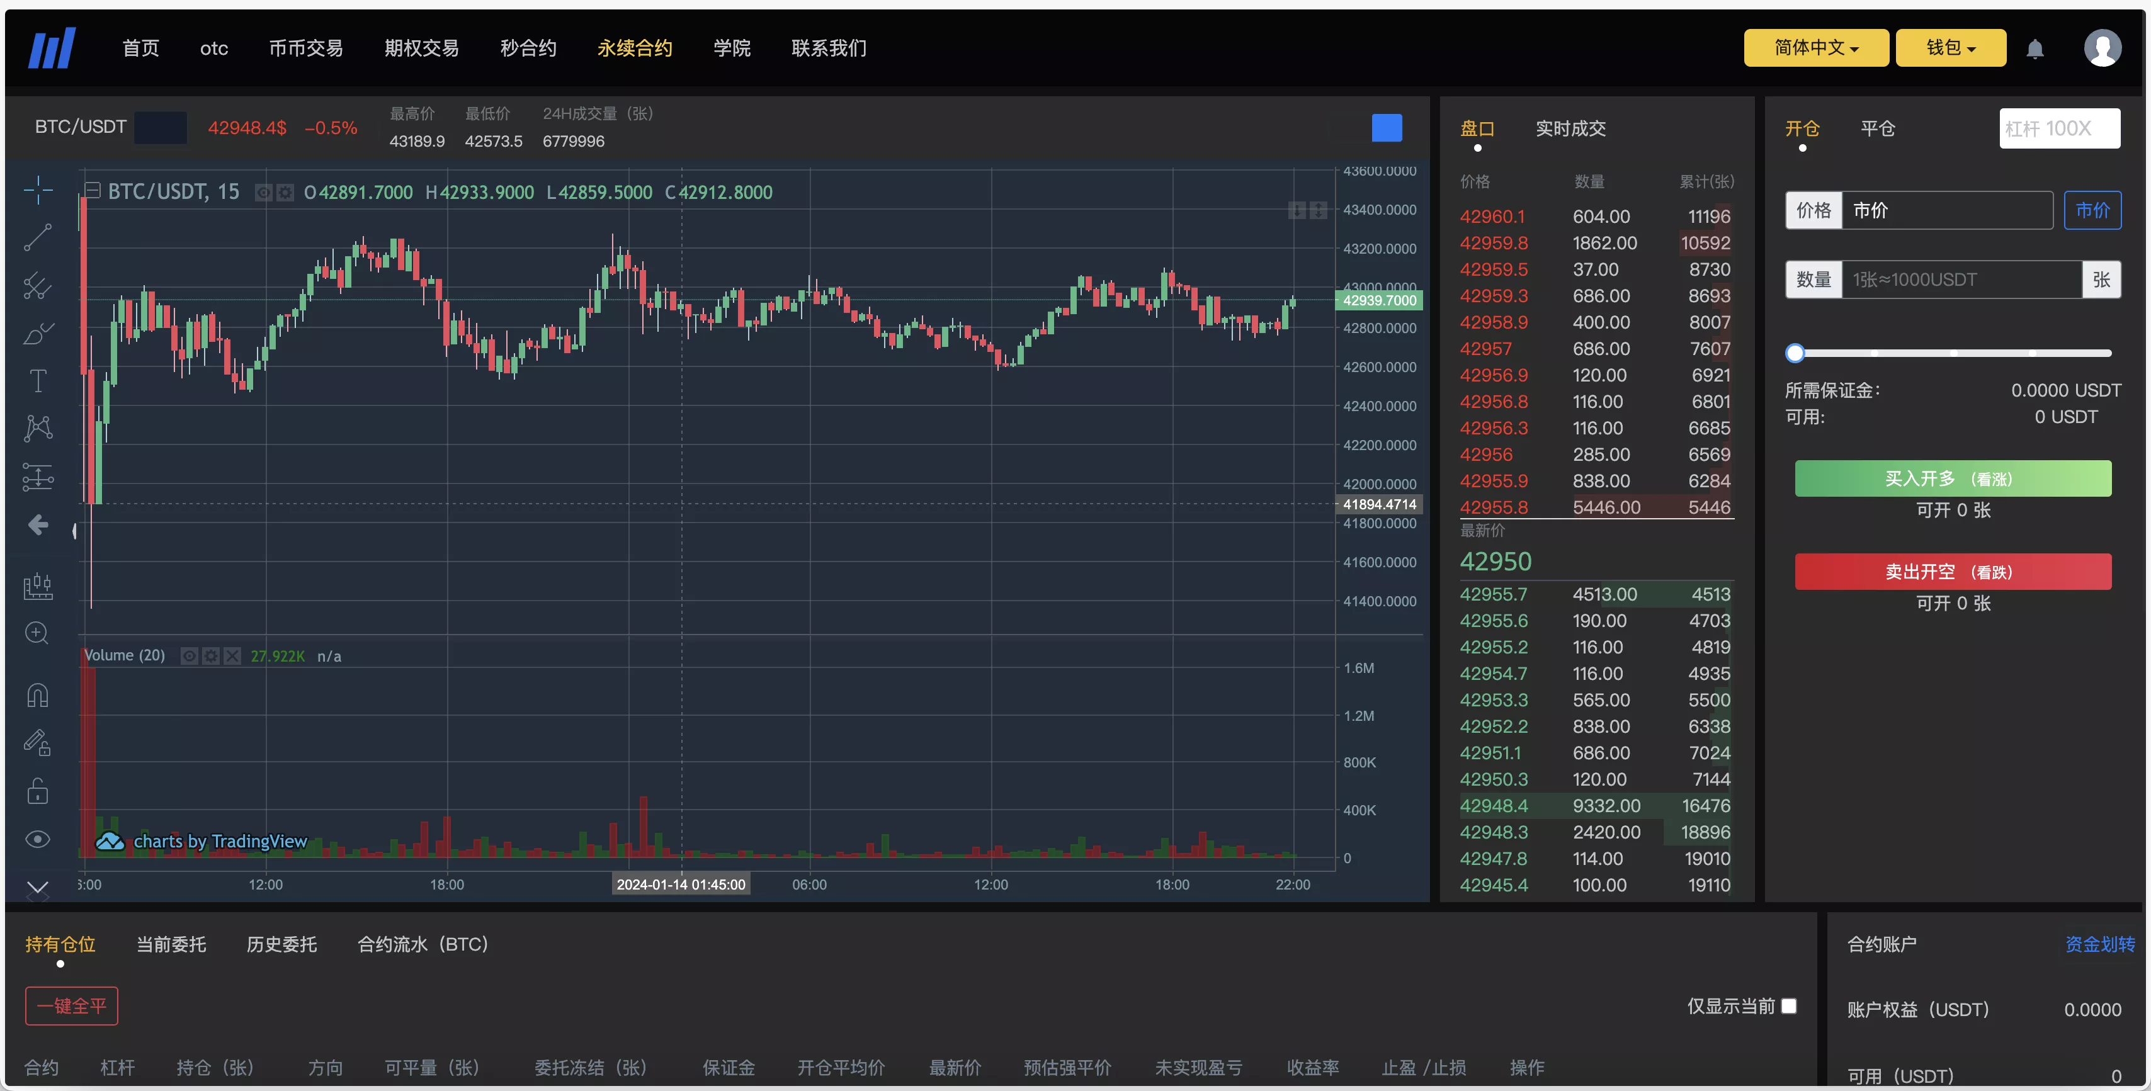2151x1091 pixels.
Task: Select the brush drawing tool
Action: (38, 333)
